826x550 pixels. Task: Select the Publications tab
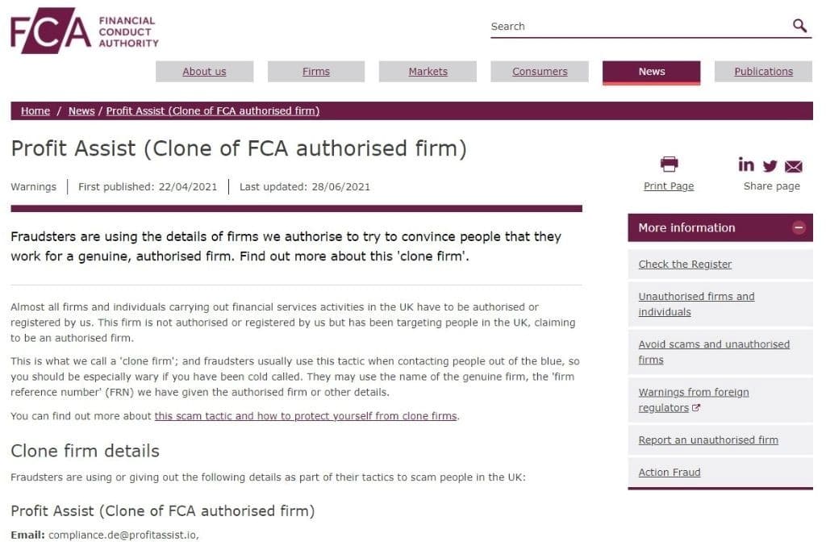click(x=763, y=72)
